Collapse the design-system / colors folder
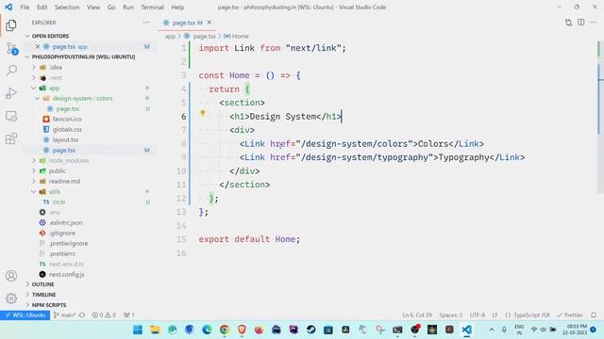The image size is (604, 339). click(x=82, y=98)
